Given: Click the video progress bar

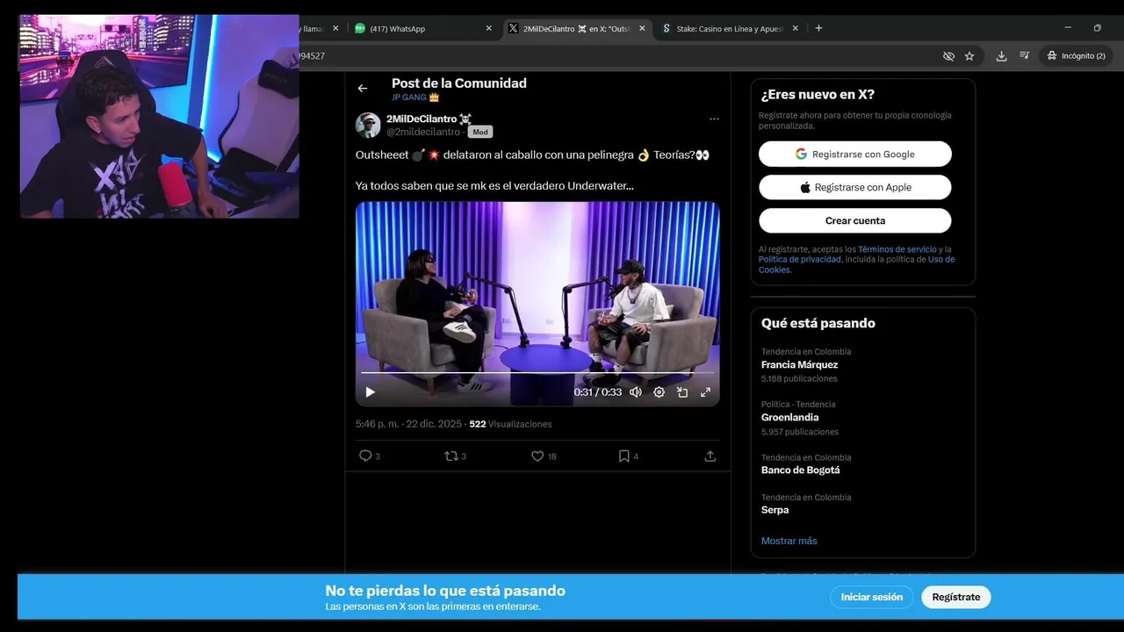Looking at the screenshot, I should pos(537,373).
